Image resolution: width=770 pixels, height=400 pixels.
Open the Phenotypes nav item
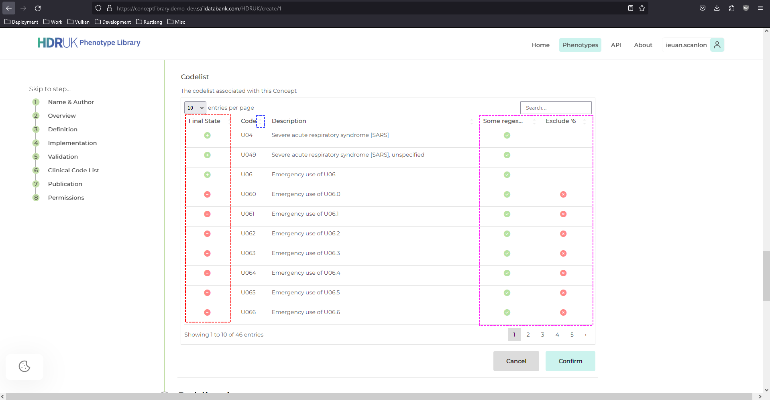pos(580,45)
